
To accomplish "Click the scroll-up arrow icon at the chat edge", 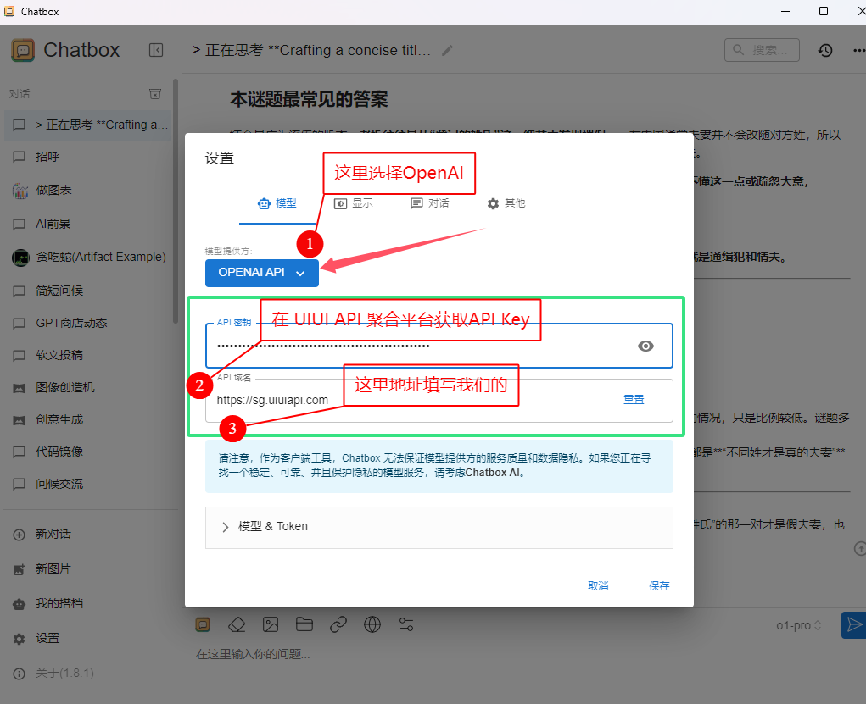I will (x=860, y=548).
